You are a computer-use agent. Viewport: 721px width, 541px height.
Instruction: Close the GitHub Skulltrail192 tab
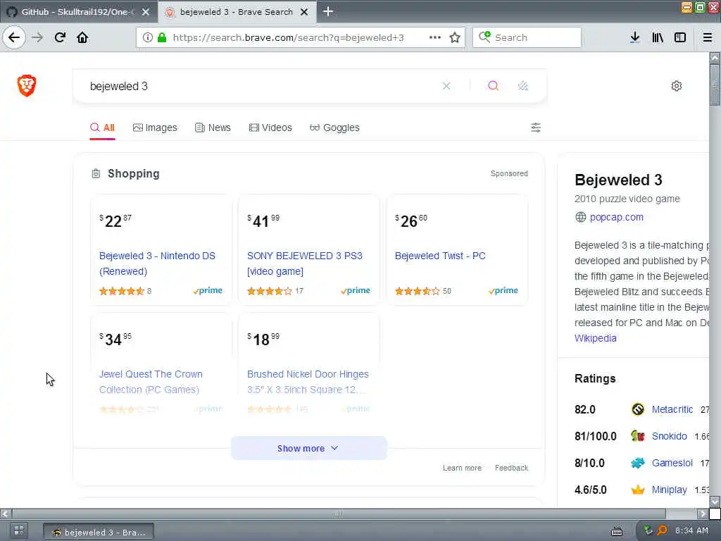click(x=146, y=12)
